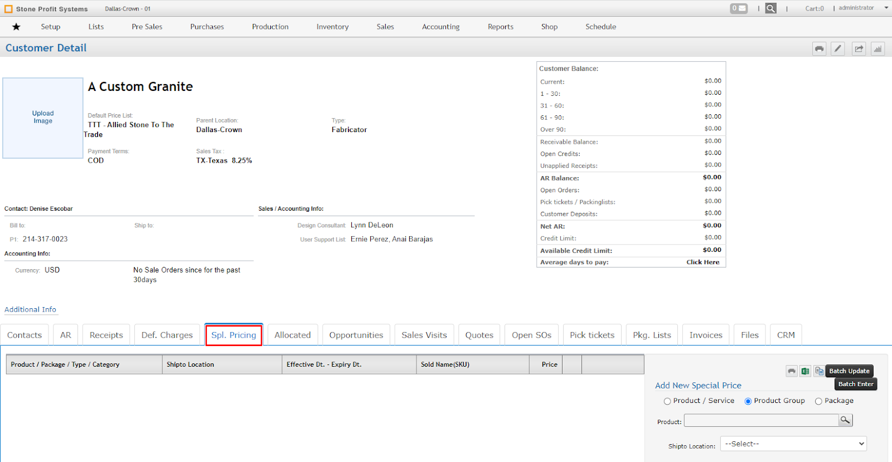Switch to the Pkg. Lists tab
The image size is (892, 462).
coord(652,335)
